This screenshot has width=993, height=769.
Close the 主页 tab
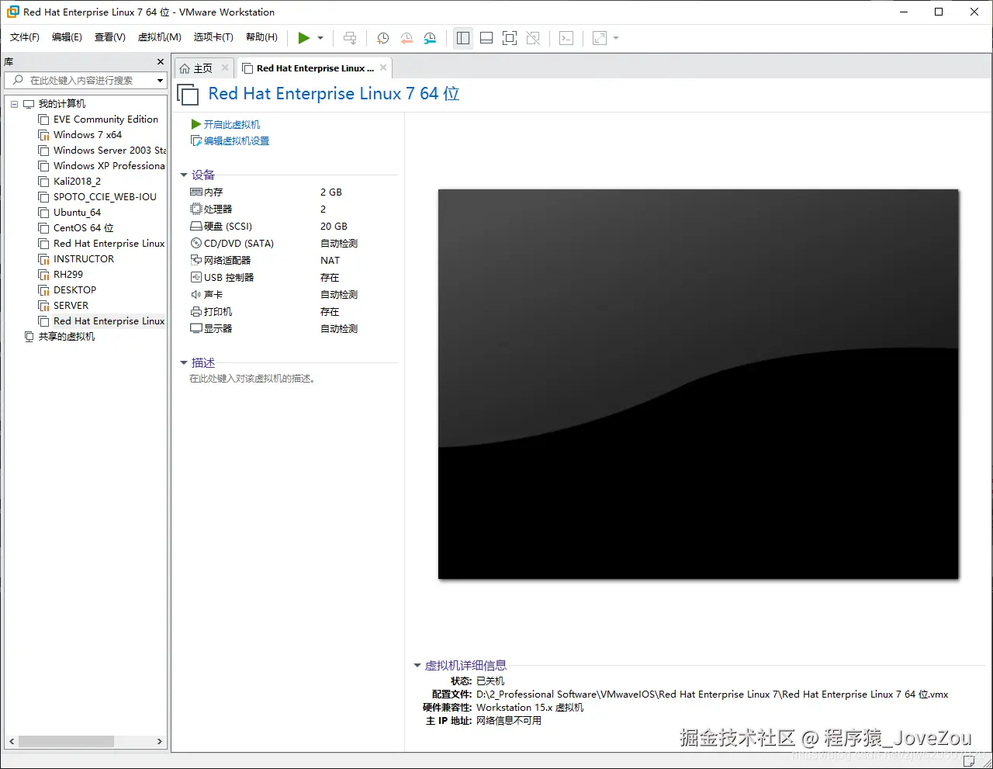coord(225,68)
